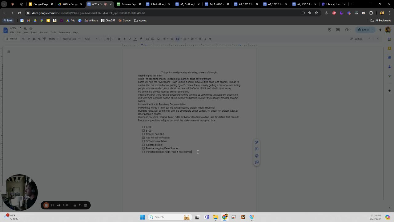
Task: Add a comment using toolbar icon
Action: [x=153, y=39]
